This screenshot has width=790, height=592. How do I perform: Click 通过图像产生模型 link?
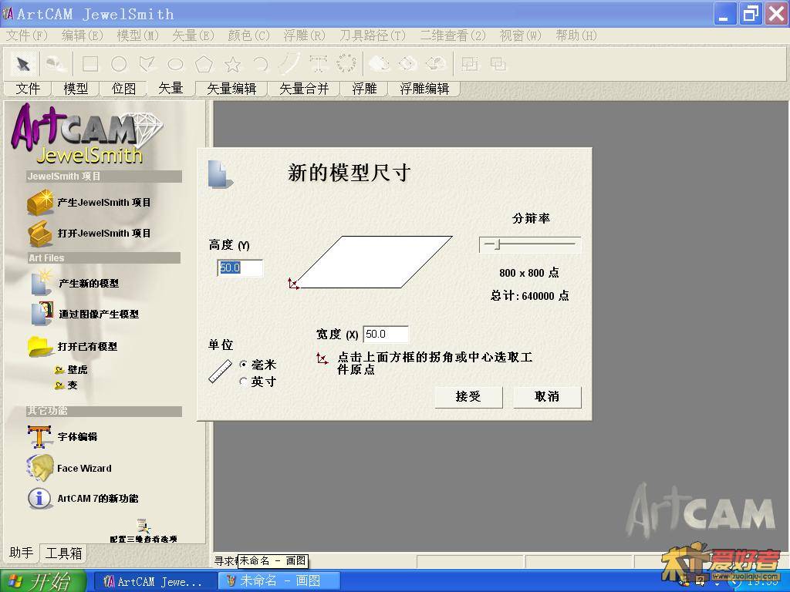[x=99, y=314]
